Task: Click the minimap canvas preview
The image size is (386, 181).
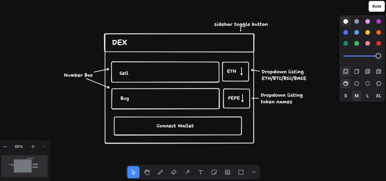Action: click(24, 166)
